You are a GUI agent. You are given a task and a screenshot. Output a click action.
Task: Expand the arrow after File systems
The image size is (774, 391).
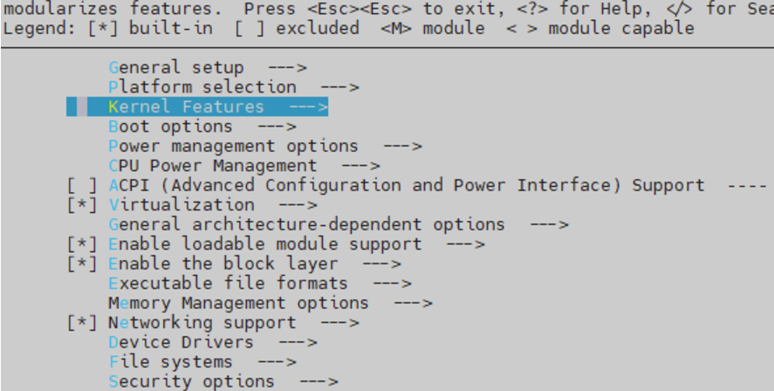[x=277, y=362]
